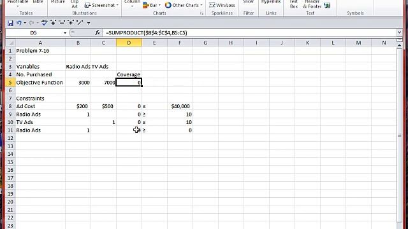Click the vertical scrollbar up arrow
Screen dimensions: 408x229
tap(400, 45)
